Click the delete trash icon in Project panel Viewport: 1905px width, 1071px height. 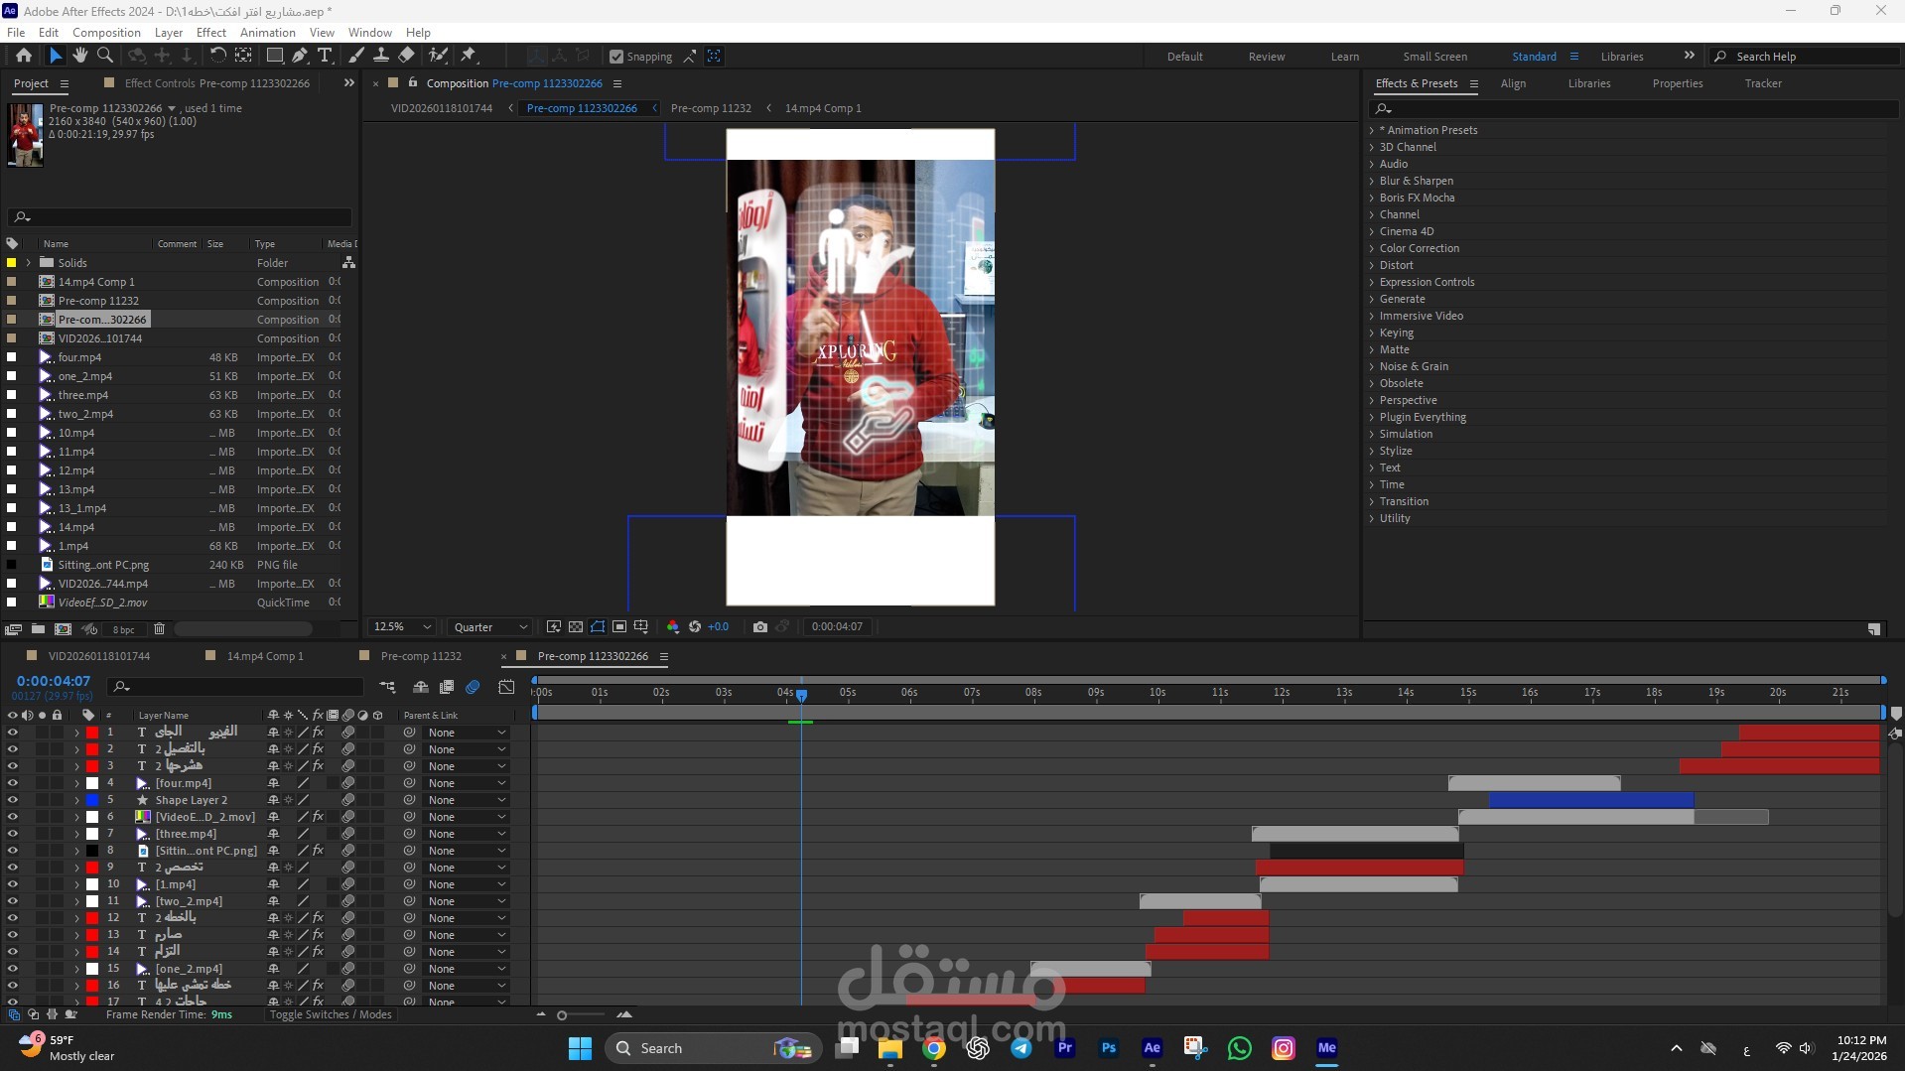(159, 628)
